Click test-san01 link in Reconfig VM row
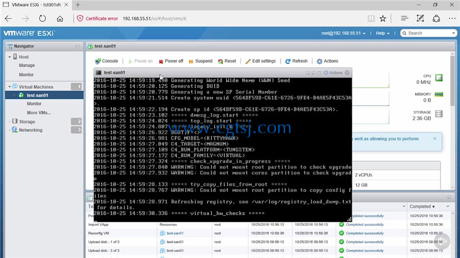Image resolution: width=460 pixels, height=258 pixels. (175, 233)
